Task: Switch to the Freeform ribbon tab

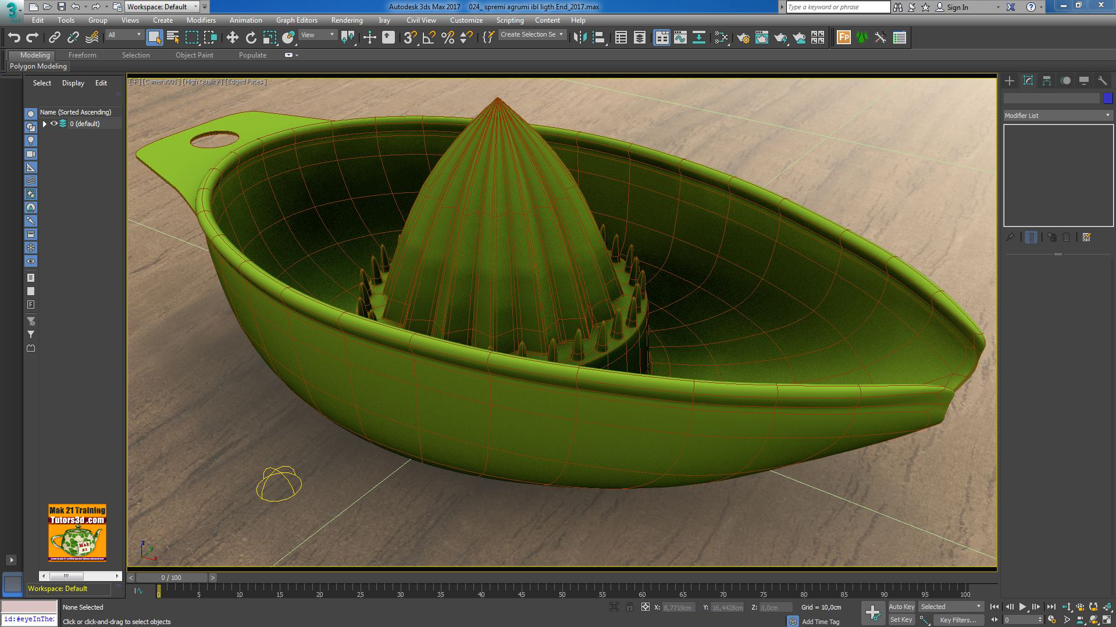Action: [82, 55]
